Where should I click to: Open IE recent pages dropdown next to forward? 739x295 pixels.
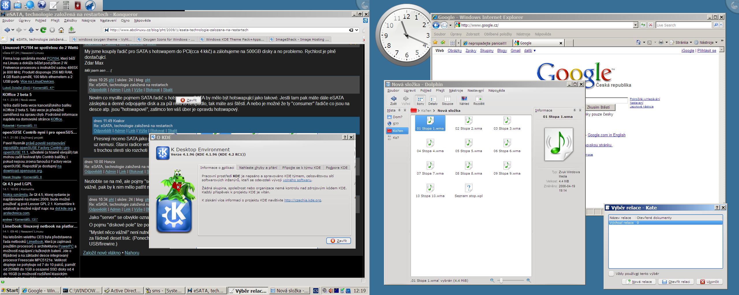point(450,25)
